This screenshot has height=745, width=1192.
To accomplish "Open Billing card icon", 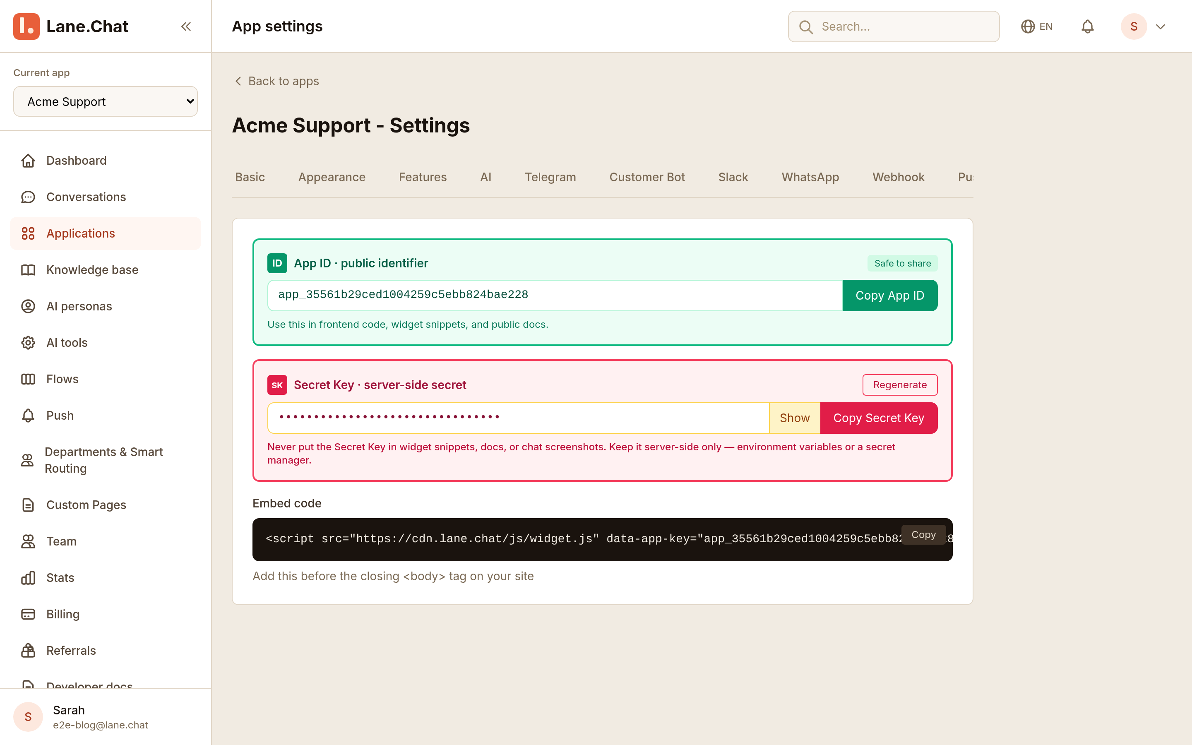I will pos(28,615).
